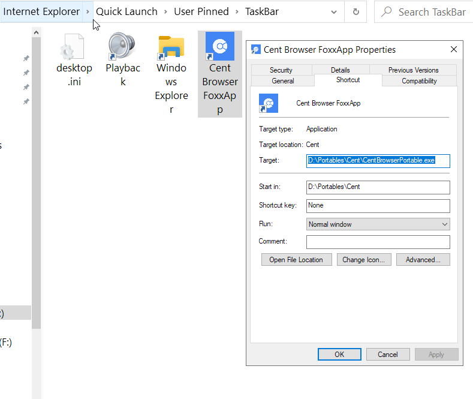Click the Change Icon button
The image size is (473, 399).
364,260
